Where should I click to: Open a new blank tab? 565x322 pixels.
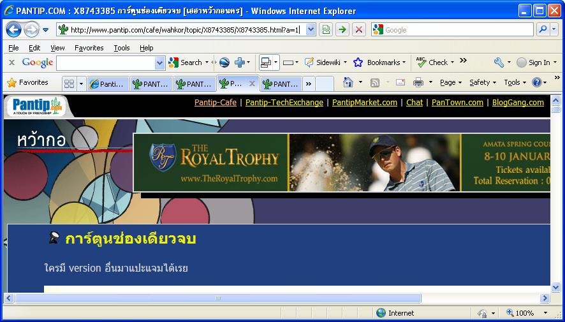325,84
